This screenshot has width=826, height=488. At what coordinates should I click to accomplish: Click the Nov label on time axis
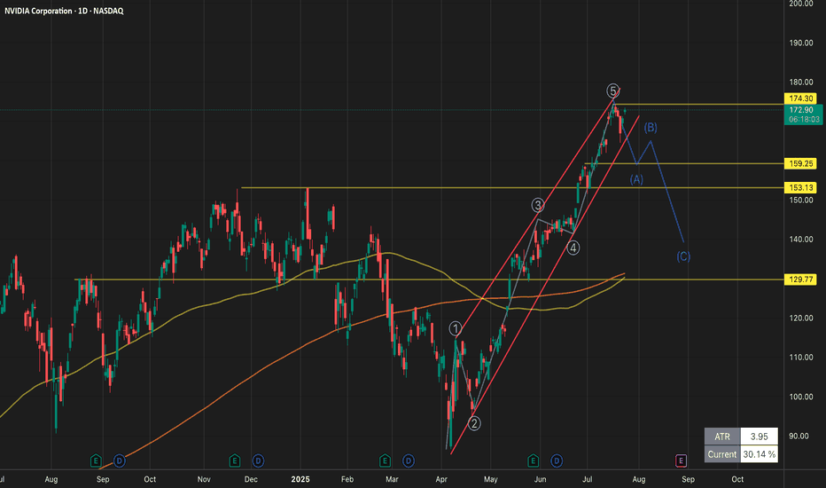coord(203,479)
